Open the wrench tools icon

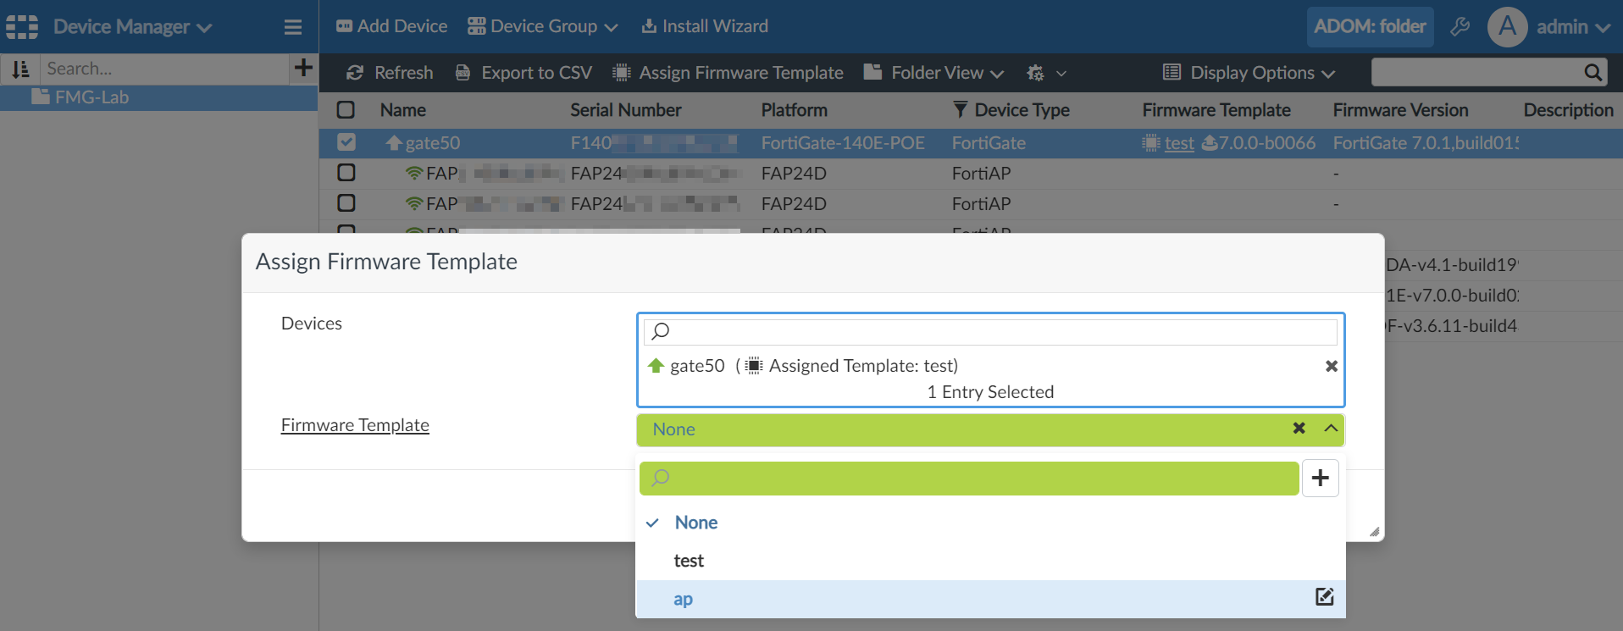tap(1460, 26)
